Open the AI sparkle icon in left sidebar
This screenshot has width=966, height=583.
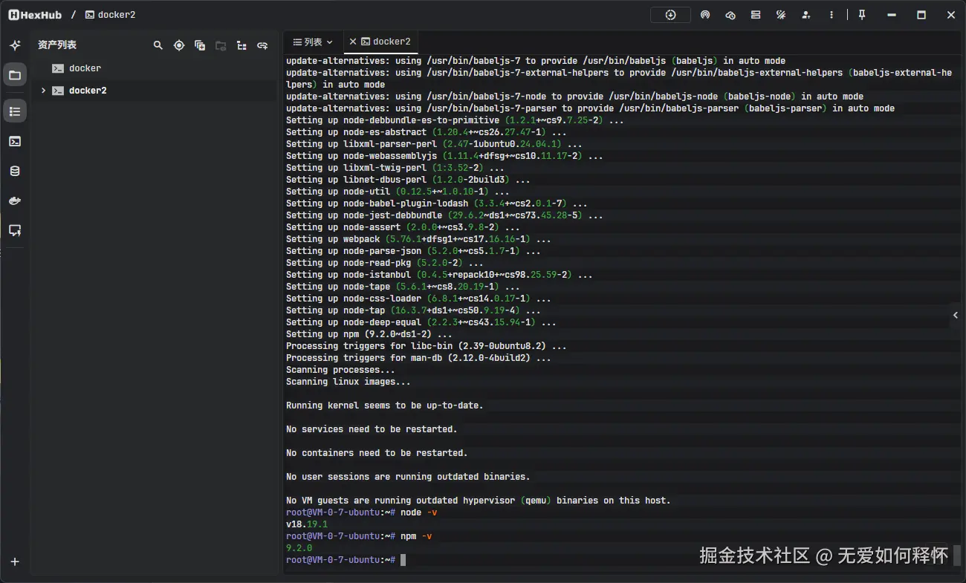(x=15, y=45)
